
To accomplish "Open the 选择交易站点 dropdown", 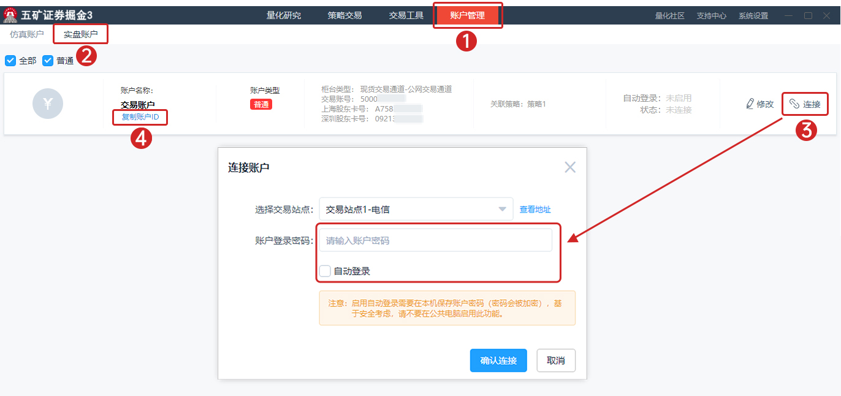I will (416, 209).
